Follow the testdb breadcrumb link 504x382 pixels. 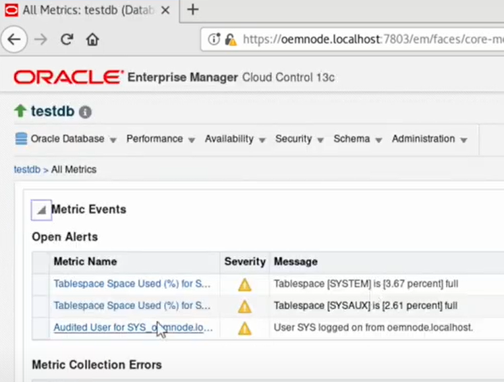(27, 169)
